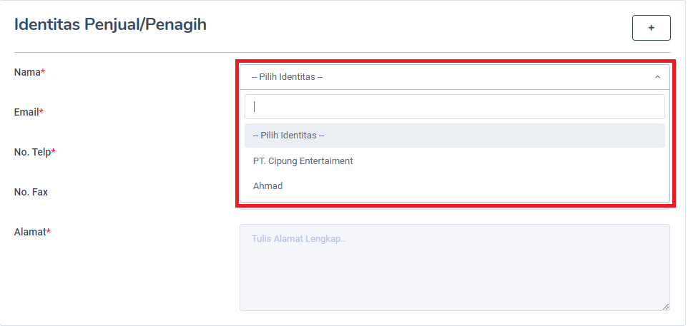This screenshot has height=326, width=688.
Task: Click the Alamat field label
Action: point(30,232)
